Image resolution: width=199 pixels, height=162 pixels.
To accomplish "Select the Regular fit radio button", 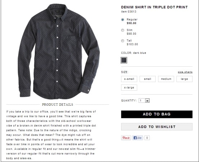I will [x=122, y=20].
